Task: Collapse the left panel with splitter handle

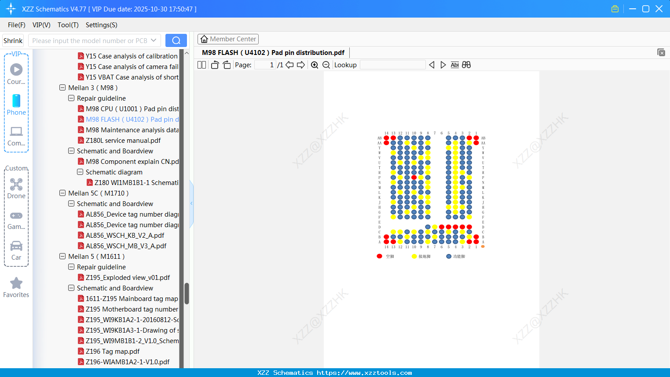Action: (191, 203)
